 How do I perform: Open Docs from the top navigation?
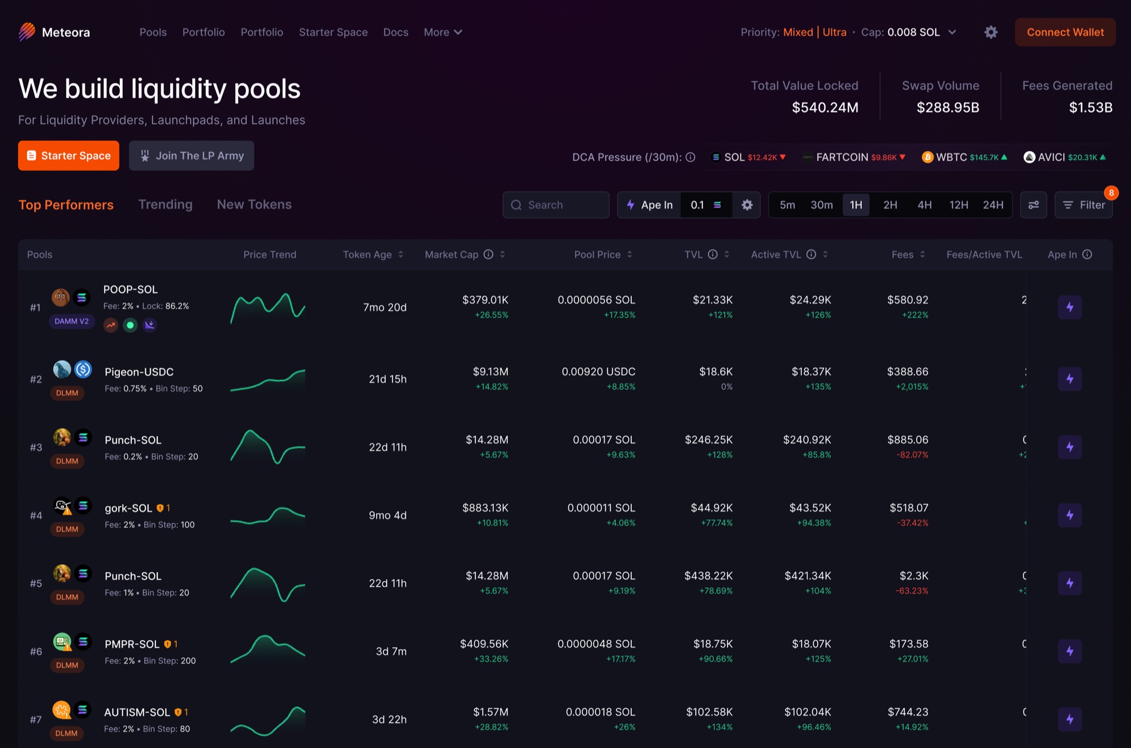(396, 32)
